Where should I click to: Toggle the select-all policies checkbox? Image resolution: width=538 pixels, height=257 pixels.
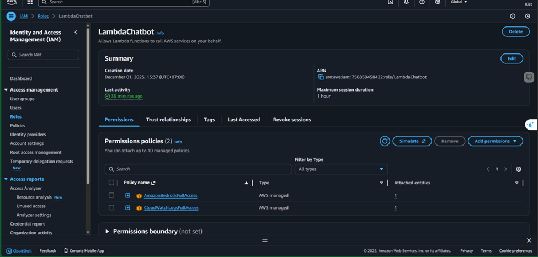coord(111,183)
